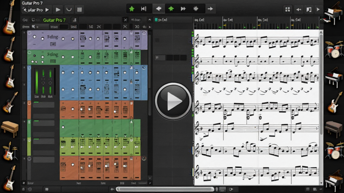Click the score scrollbar up arrow
The width and height of the screenshot is (344, 193).
tap(321, 33)
